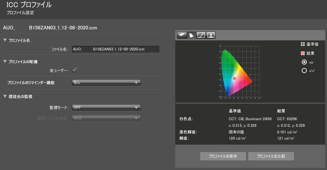Screen dimensions: 327x170
Task: Open the tone curve view icon
Action: click(x=201, y=35)
